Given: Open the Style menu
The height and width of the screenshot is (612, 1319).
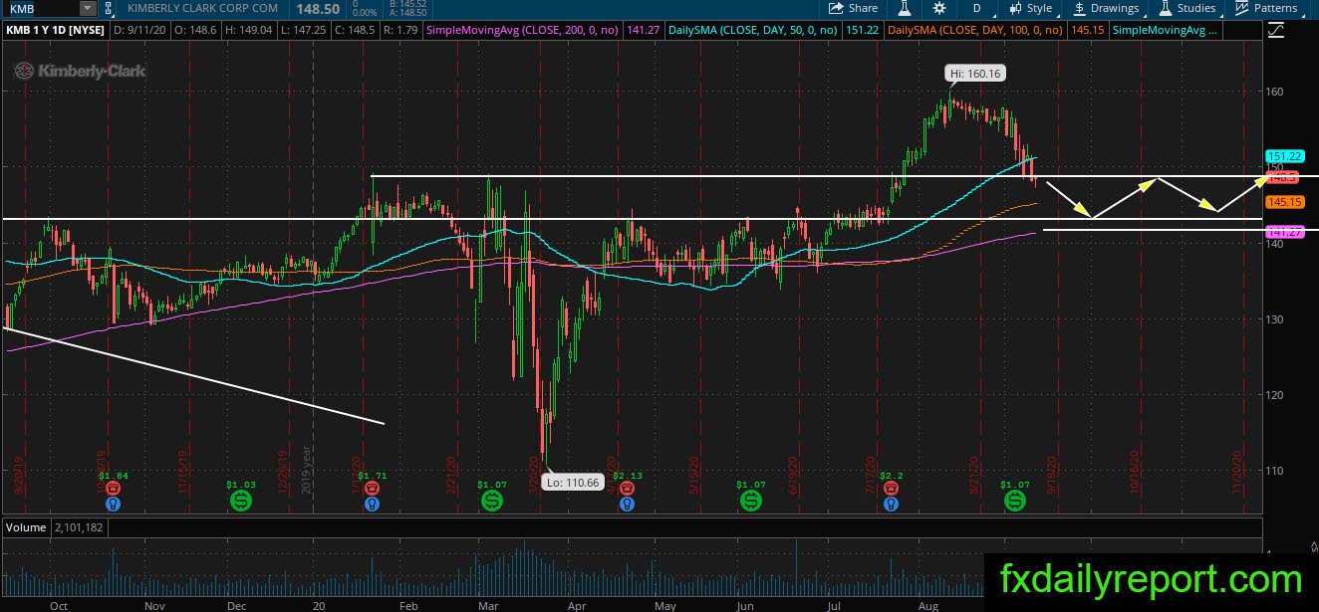Looking at the screenshot, I should pos(1031,8).
